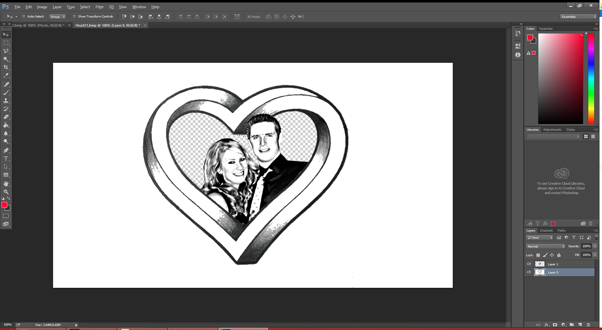The height and width of the screenshot is (330, 602).
Task: Swap foreground and background colors
Action: 8,198
